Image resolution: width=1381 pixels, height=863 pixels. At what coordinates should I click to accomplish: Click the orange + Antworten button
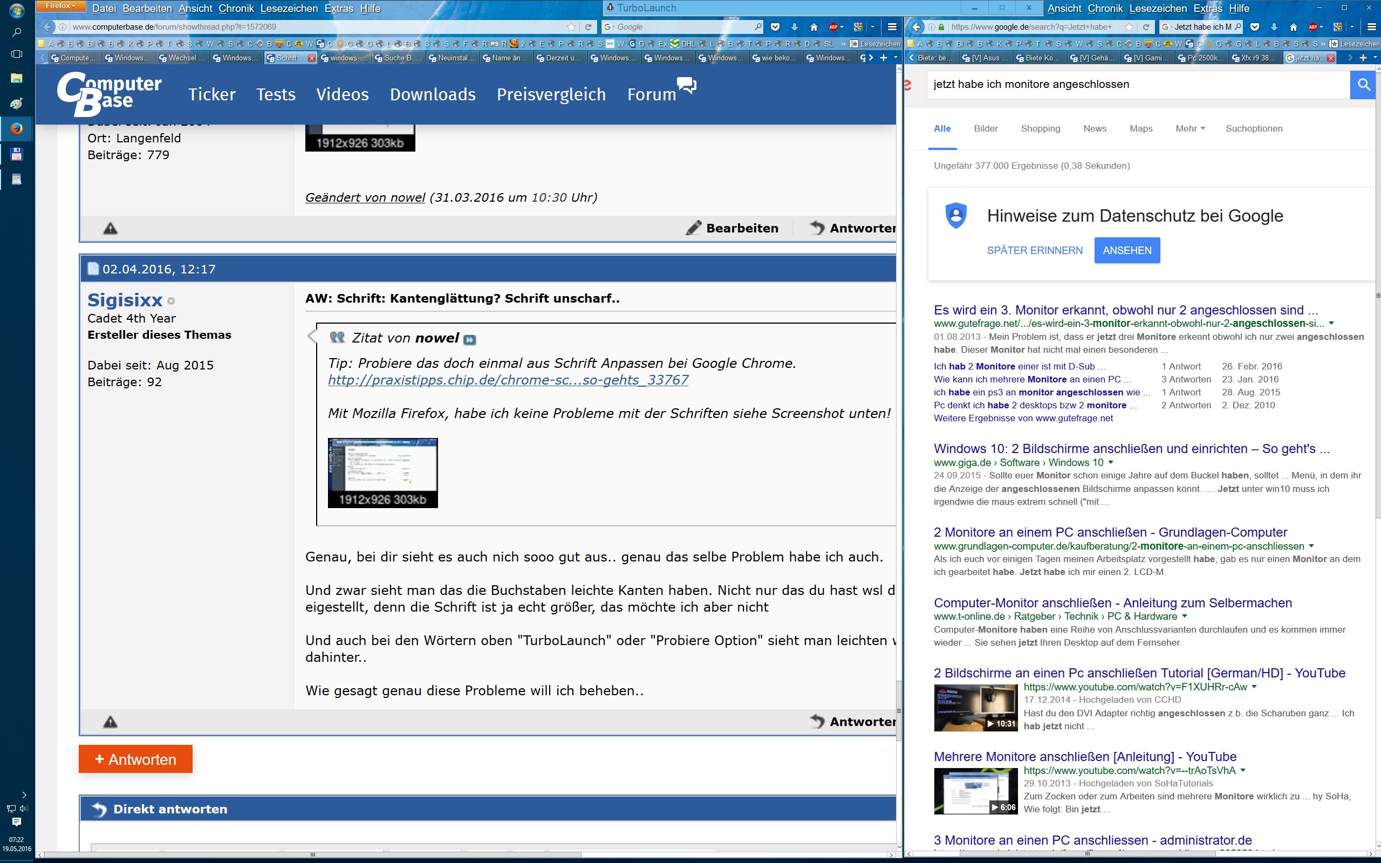point(135,759)
